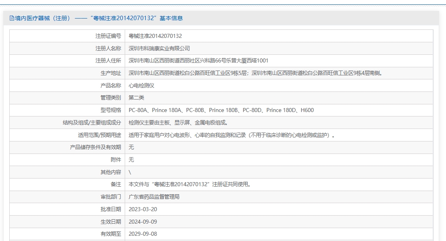
Task: Click the label 审批部门
Action: [x=111, y=197]
